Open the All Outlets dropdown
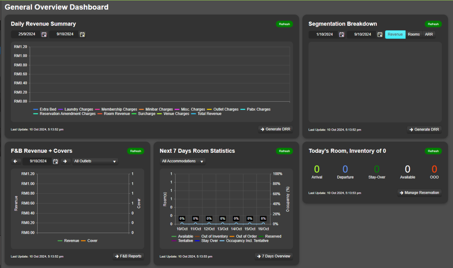The width and height of the screenshot is (453, 268). [x=95, y=161]
